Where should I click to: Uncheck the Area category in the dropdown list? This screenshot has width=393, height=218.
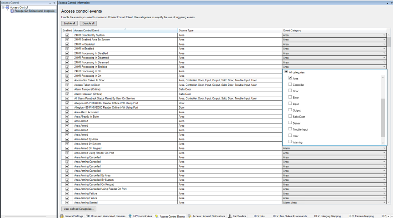click(x=284, y=79)
